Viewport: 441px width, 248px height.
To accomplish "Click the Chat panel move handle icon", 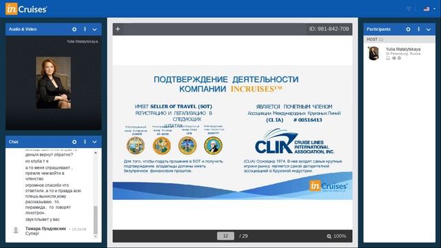I will (85, 142).
